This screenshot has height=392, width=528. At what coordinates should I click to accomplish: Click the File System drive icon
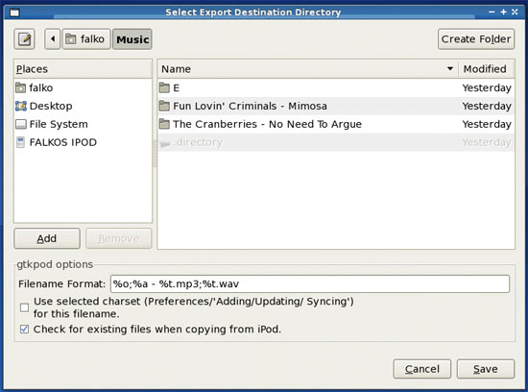click(x=20, y=124)
